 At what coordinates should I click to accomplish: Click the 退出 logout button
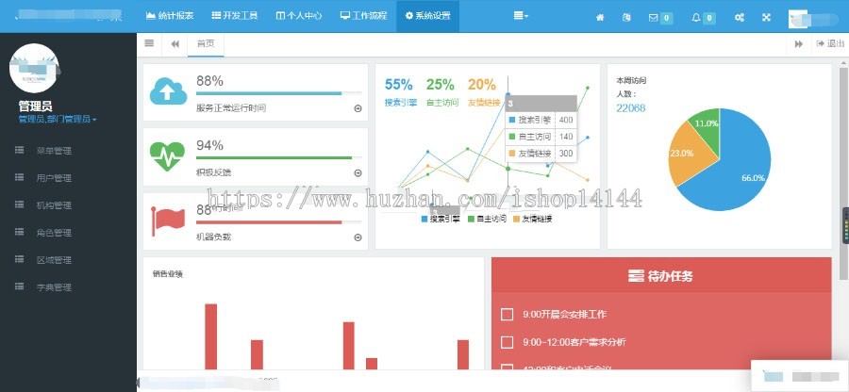pos(830,43)
